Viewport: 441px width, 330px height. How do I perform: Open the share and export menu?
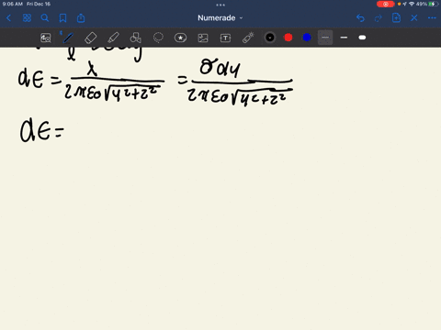(81, 18)
